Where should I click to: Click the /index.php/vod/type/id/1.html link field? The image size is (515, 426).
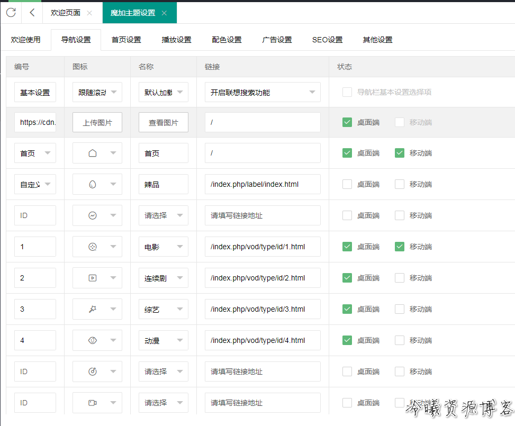263,247
